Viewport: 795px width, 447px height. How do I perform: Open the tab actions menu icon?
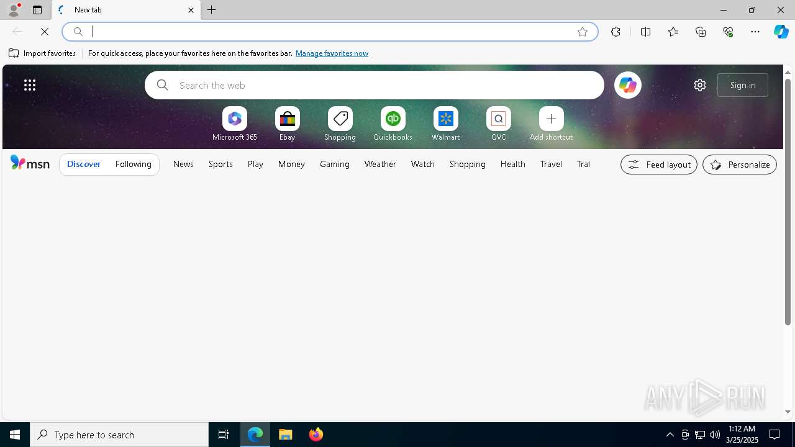37,10
